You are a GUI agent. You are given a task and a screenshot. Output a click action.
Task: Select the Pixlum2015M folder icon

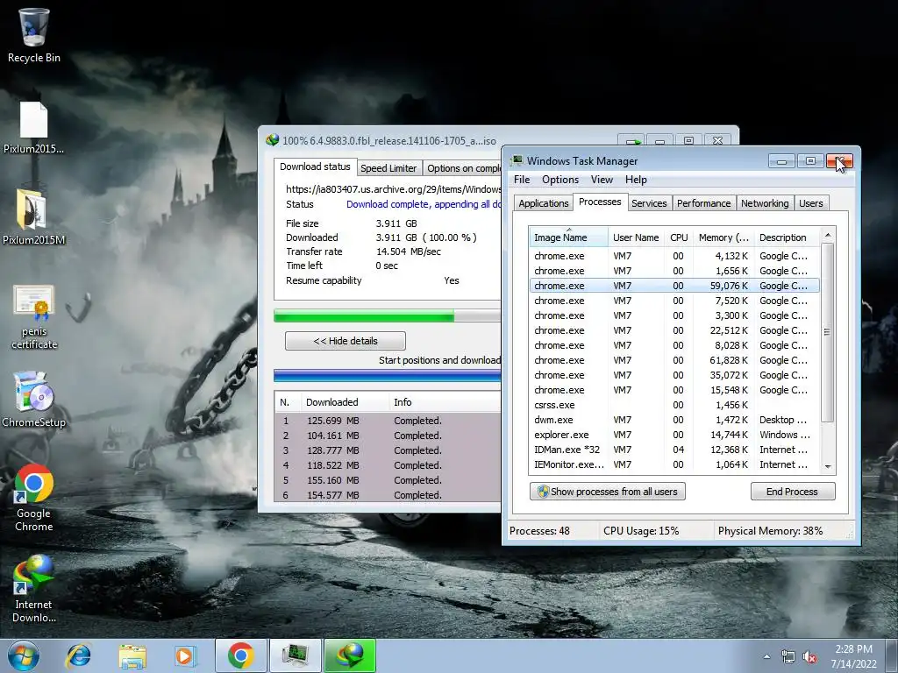click(34, 217)
